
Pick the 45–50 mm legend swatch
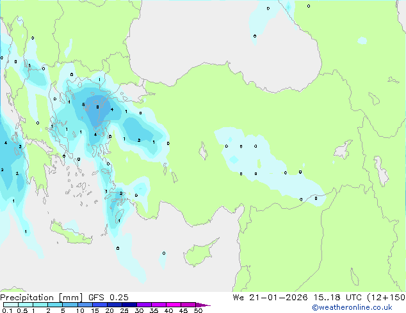point(188,305)
